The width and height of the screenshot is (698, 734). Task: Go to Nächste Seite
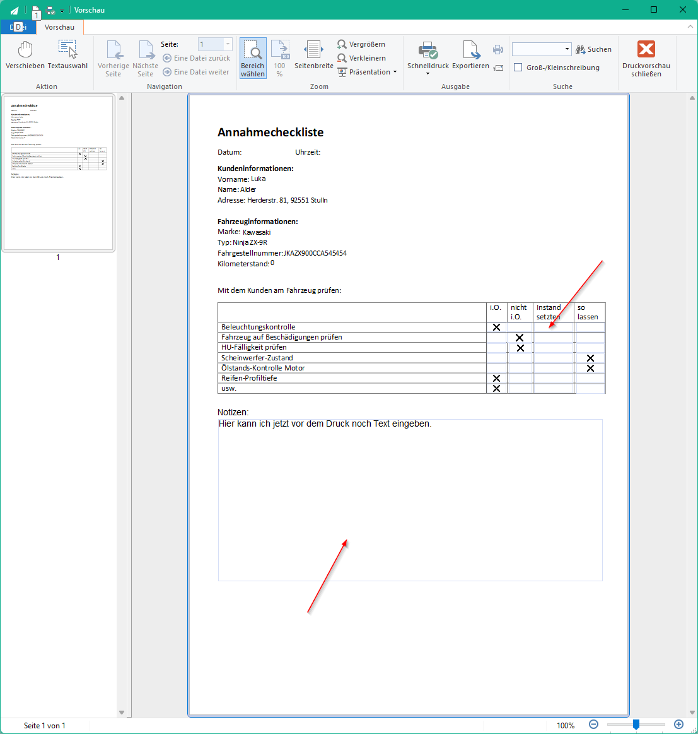click(x=145, y=59)
